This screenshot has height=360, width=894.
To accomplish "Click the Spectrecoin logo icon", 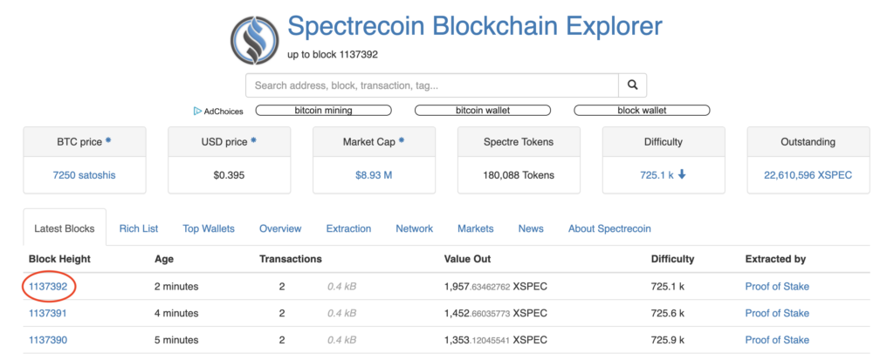I will coord(255,40).
